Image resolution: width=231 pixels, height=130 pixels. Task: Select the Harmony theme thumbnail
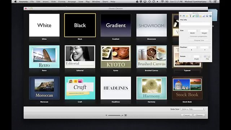152,88
